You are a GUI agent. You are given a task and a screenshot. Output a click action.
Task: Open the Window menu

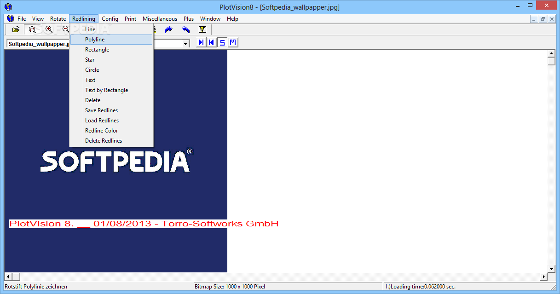click(x=210, y=19)
